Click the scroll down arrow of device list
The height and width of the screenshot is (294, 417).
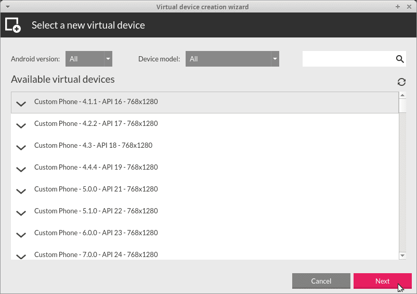(x=402, y=255)
